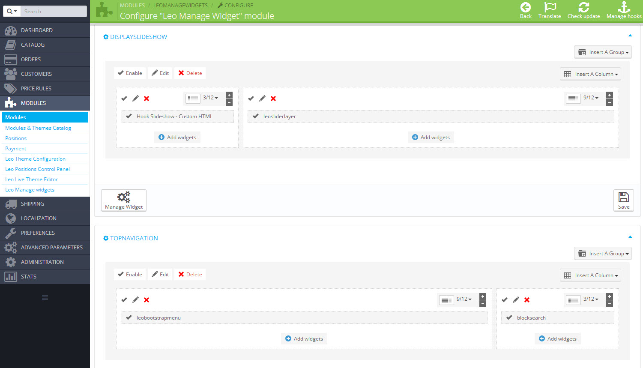This screenshot has width=643, height=368.
Task: Click the Save floppy disk button
Action: click(x=624, y=200)
